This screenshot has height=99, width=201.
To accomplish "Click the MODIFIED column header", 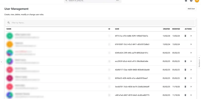I will [x=176, y=29].
